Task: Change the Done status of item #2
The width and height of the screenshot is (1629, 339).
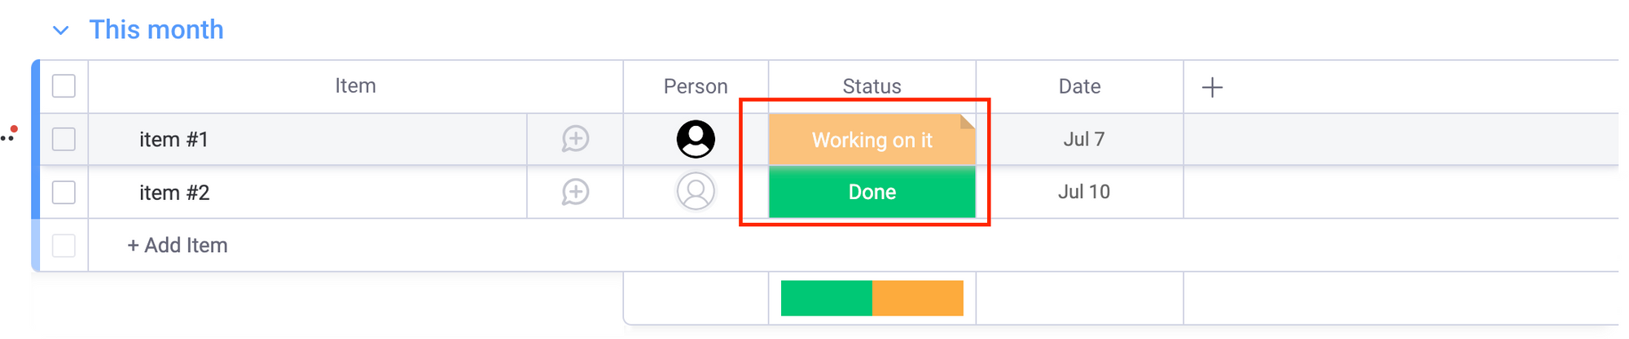Action: click(x=872, y=192)
